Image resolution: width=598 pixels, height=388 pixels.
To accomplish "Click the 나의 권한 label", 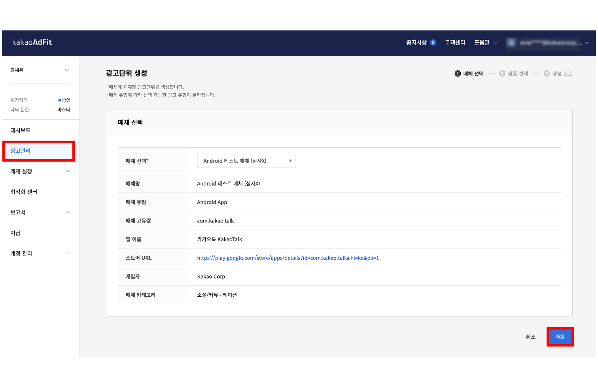I will coord(20,109).
